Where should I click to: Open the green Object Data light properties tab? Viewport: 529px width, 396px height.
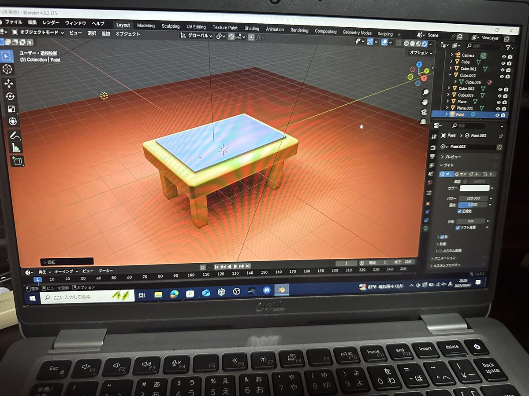(425, 228)
